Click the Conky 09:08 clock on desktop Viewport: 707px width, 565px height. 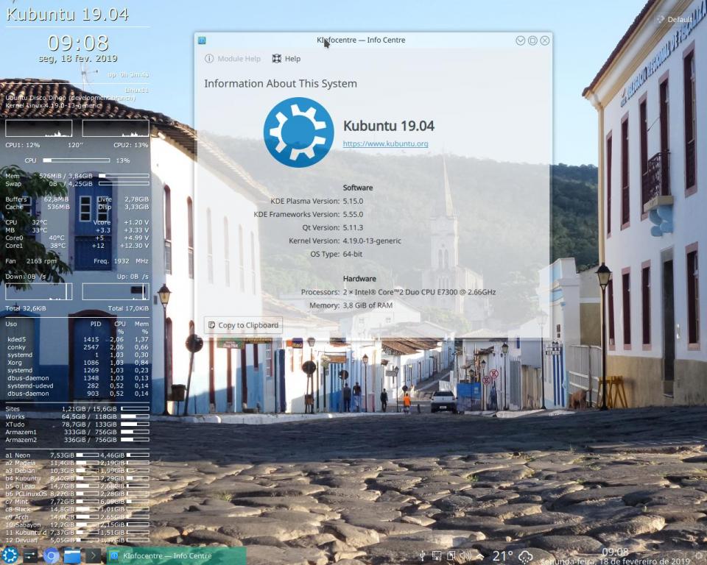coord(79,43)
